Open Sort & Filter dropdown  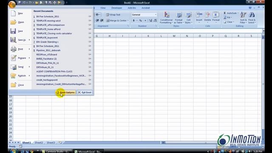[x=243, y=18]
